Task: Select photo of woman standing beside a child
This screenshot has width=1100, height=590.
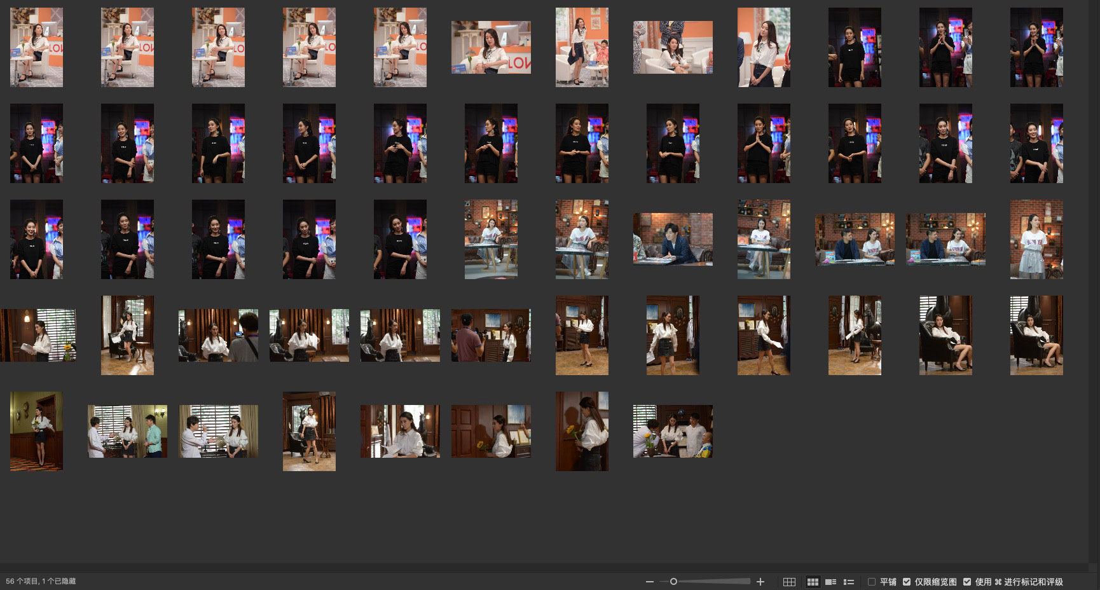Action: click(x=582, y=48)
